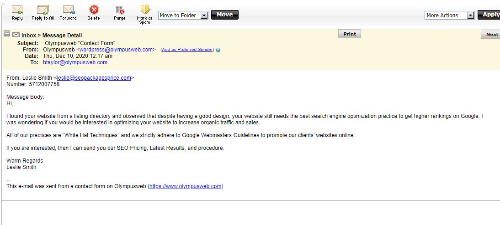500x225 pixels.
Task: Visit the https://www.olympusweb.com link
Action: [186, 186]
